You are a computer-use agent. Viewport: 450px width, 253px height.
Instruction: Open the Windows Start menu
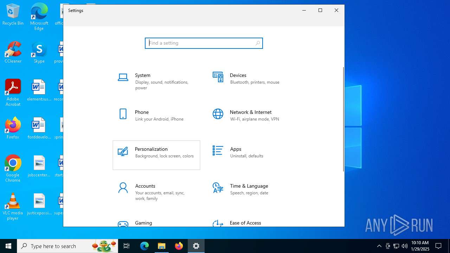[8, 246]
